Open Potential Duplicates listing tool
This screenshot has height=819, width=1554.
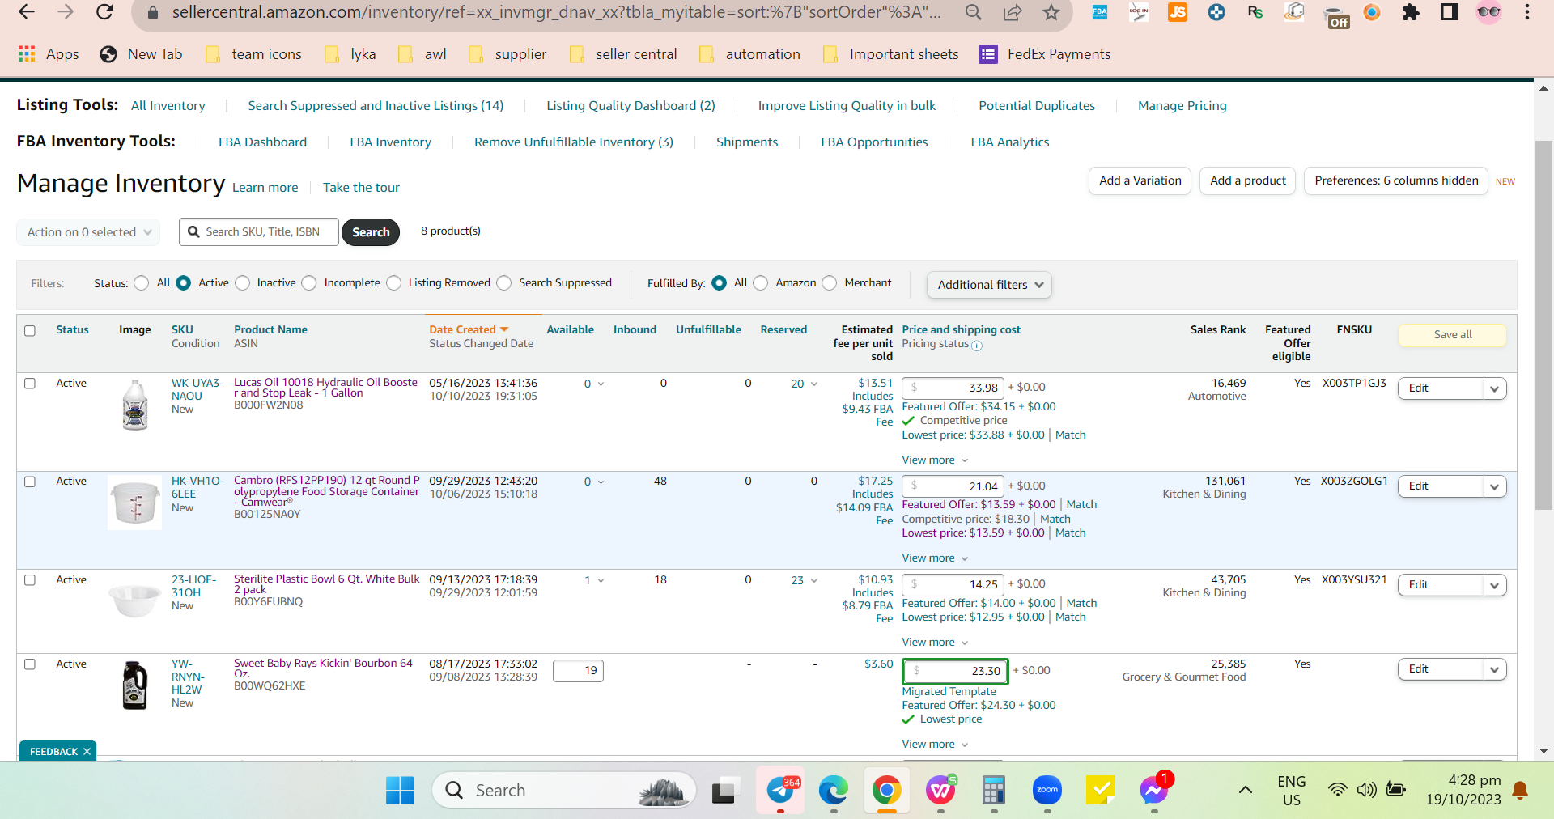click(x=1036, y=106)
